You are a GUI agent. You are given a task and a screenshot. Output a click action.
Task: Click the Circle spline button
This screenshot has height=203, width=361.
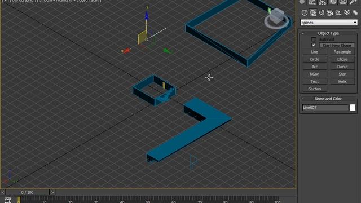click(315, 59)
